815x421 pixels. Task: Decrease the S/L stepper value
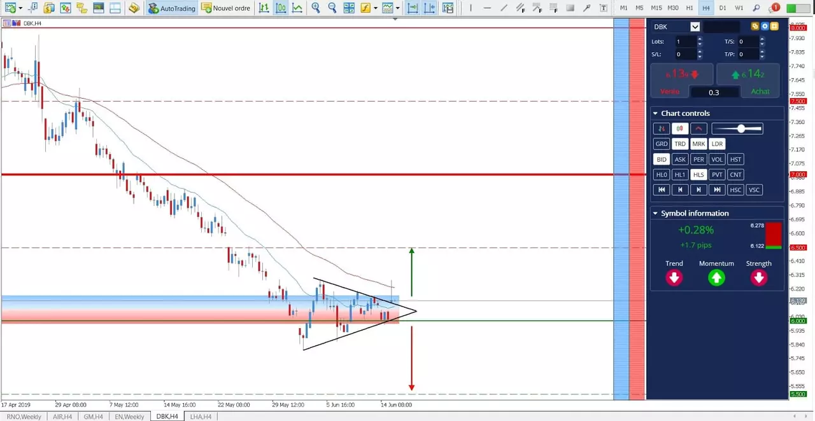[x=700, y=57]
